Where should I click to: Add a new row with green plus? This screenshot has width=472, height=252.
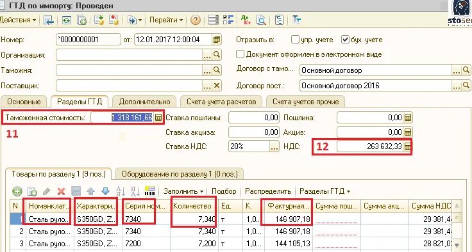coord(17,191)
